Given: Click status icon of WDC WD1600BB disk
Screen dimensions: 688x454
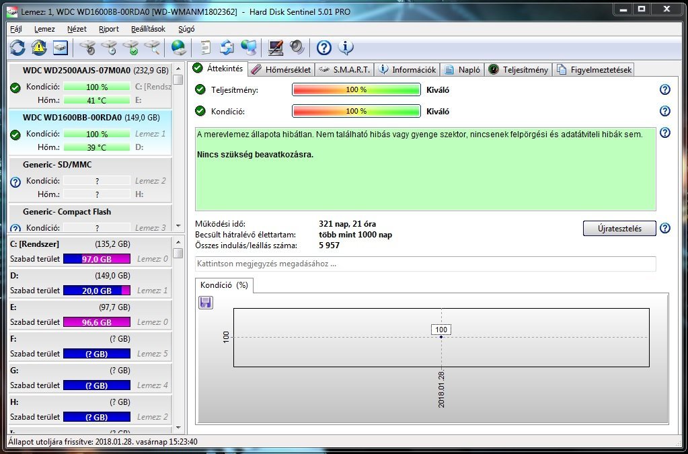Looking at the screenshot, I should 15,135.
